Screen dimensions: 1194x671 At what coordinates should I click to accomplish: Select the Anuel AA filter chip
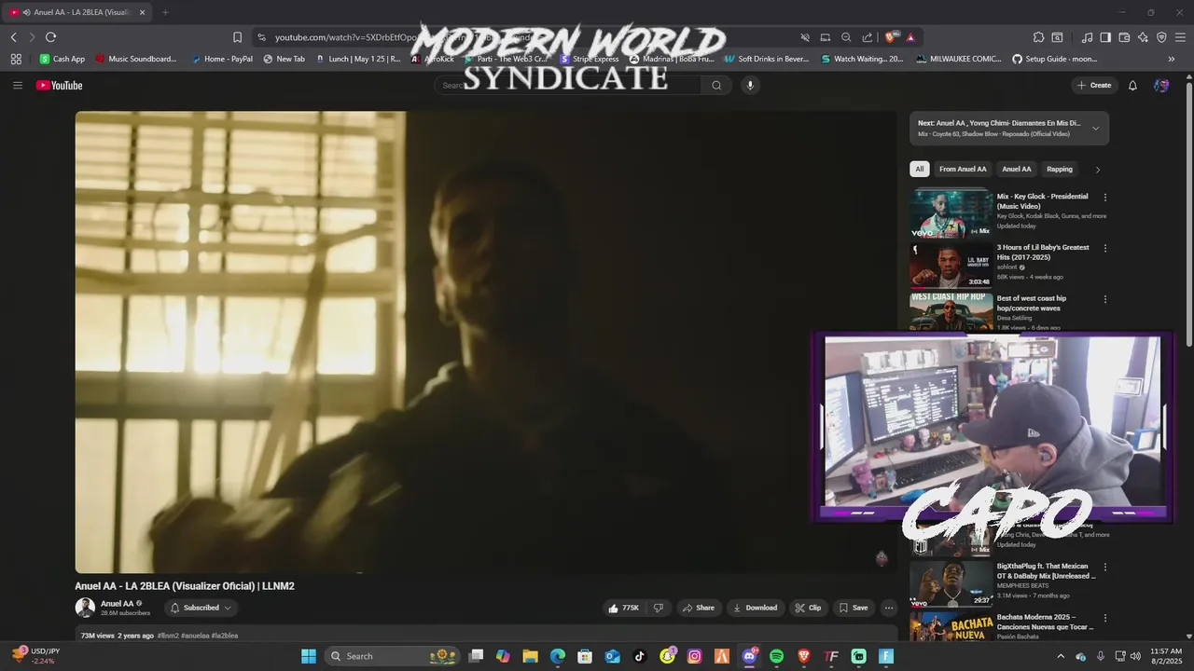1016,169
